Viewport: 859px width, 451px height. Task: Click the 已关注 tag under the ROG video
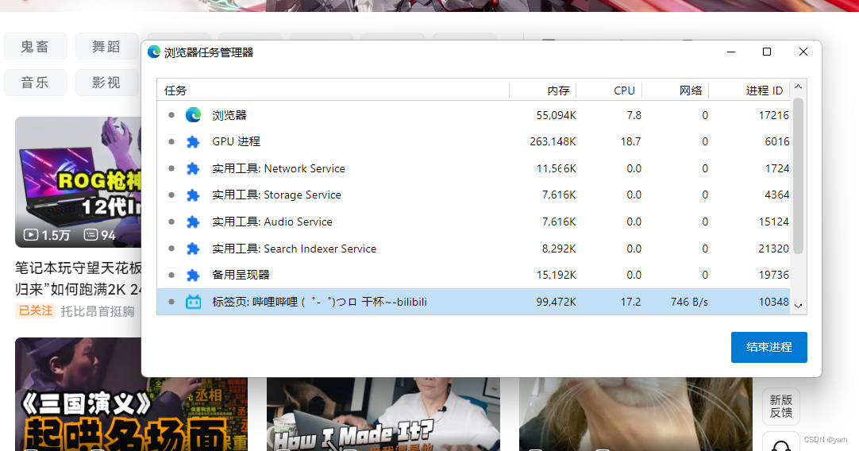coord(36,310)
